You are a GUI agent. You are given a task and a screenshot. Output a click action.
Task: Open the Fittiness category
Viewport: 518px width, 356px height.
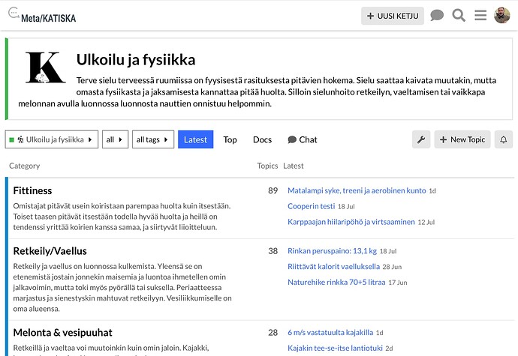coord(32,190)
